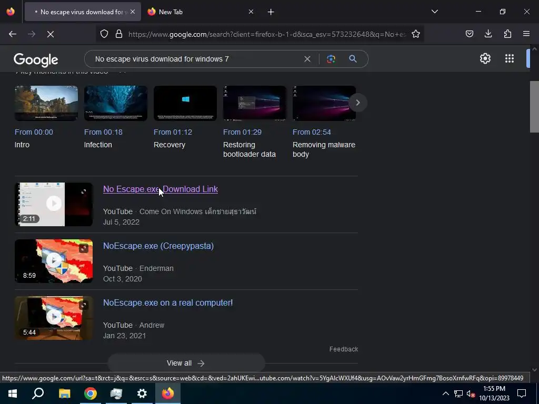Open Firefox extensions menu
The image size is (539, 404).
pyautogui.click(x=507, y=34)
